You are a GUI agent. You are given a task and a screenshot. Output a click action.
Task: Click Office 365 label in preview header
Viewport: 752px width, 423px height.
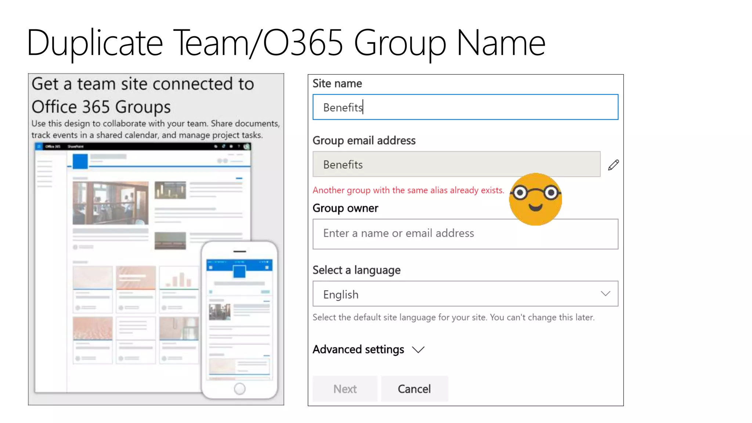[53, 147]
